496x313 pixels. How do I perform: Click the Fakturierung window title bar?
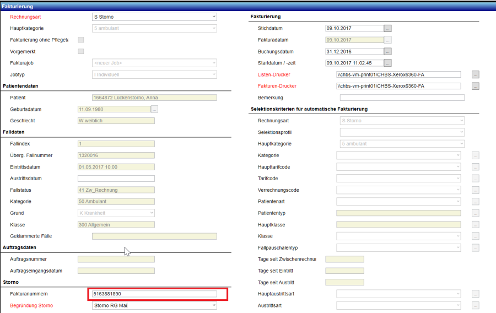[248, 6]
